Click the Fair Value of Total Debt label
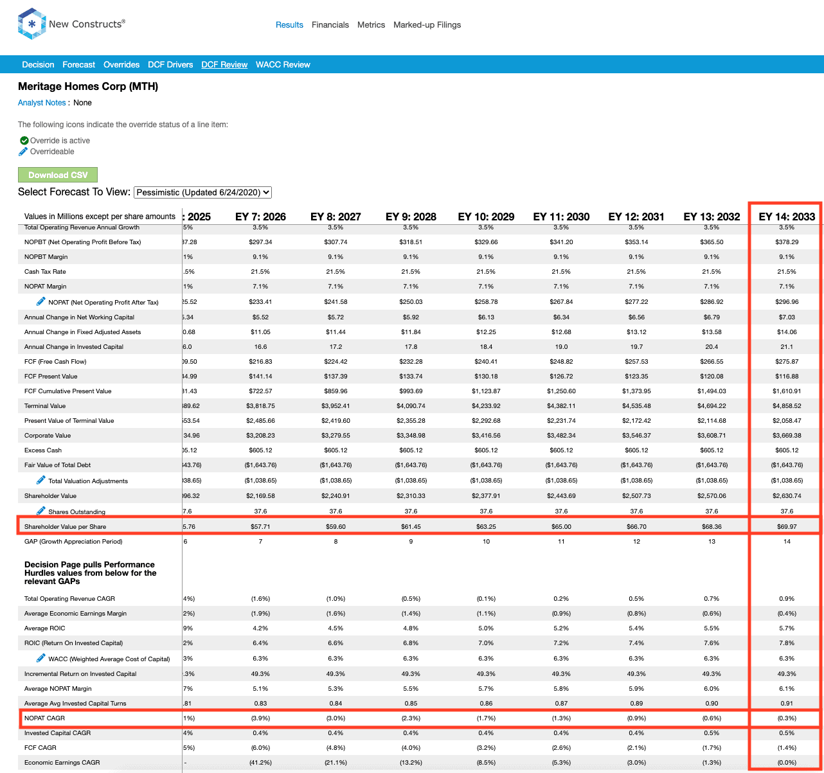824x773 pixels. [x=57, y=465]
